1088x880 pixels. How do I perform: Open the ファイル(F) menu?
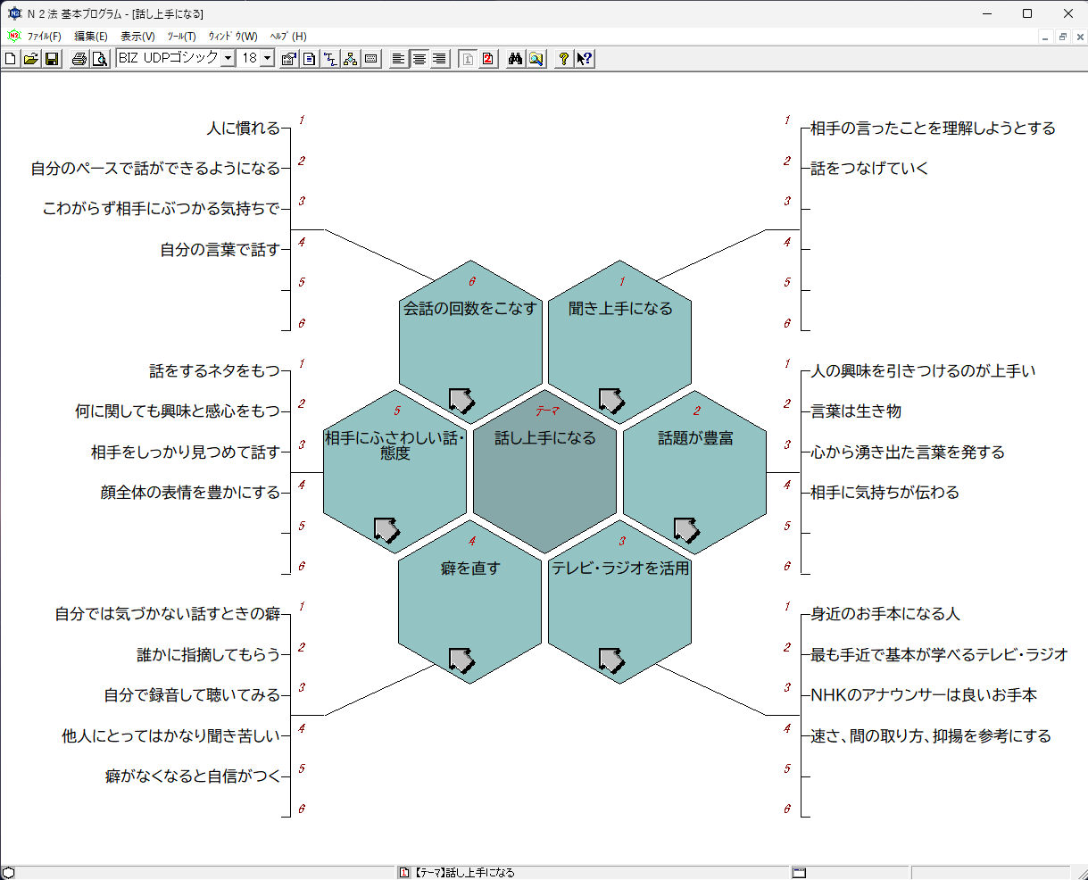tap(44, 37)
